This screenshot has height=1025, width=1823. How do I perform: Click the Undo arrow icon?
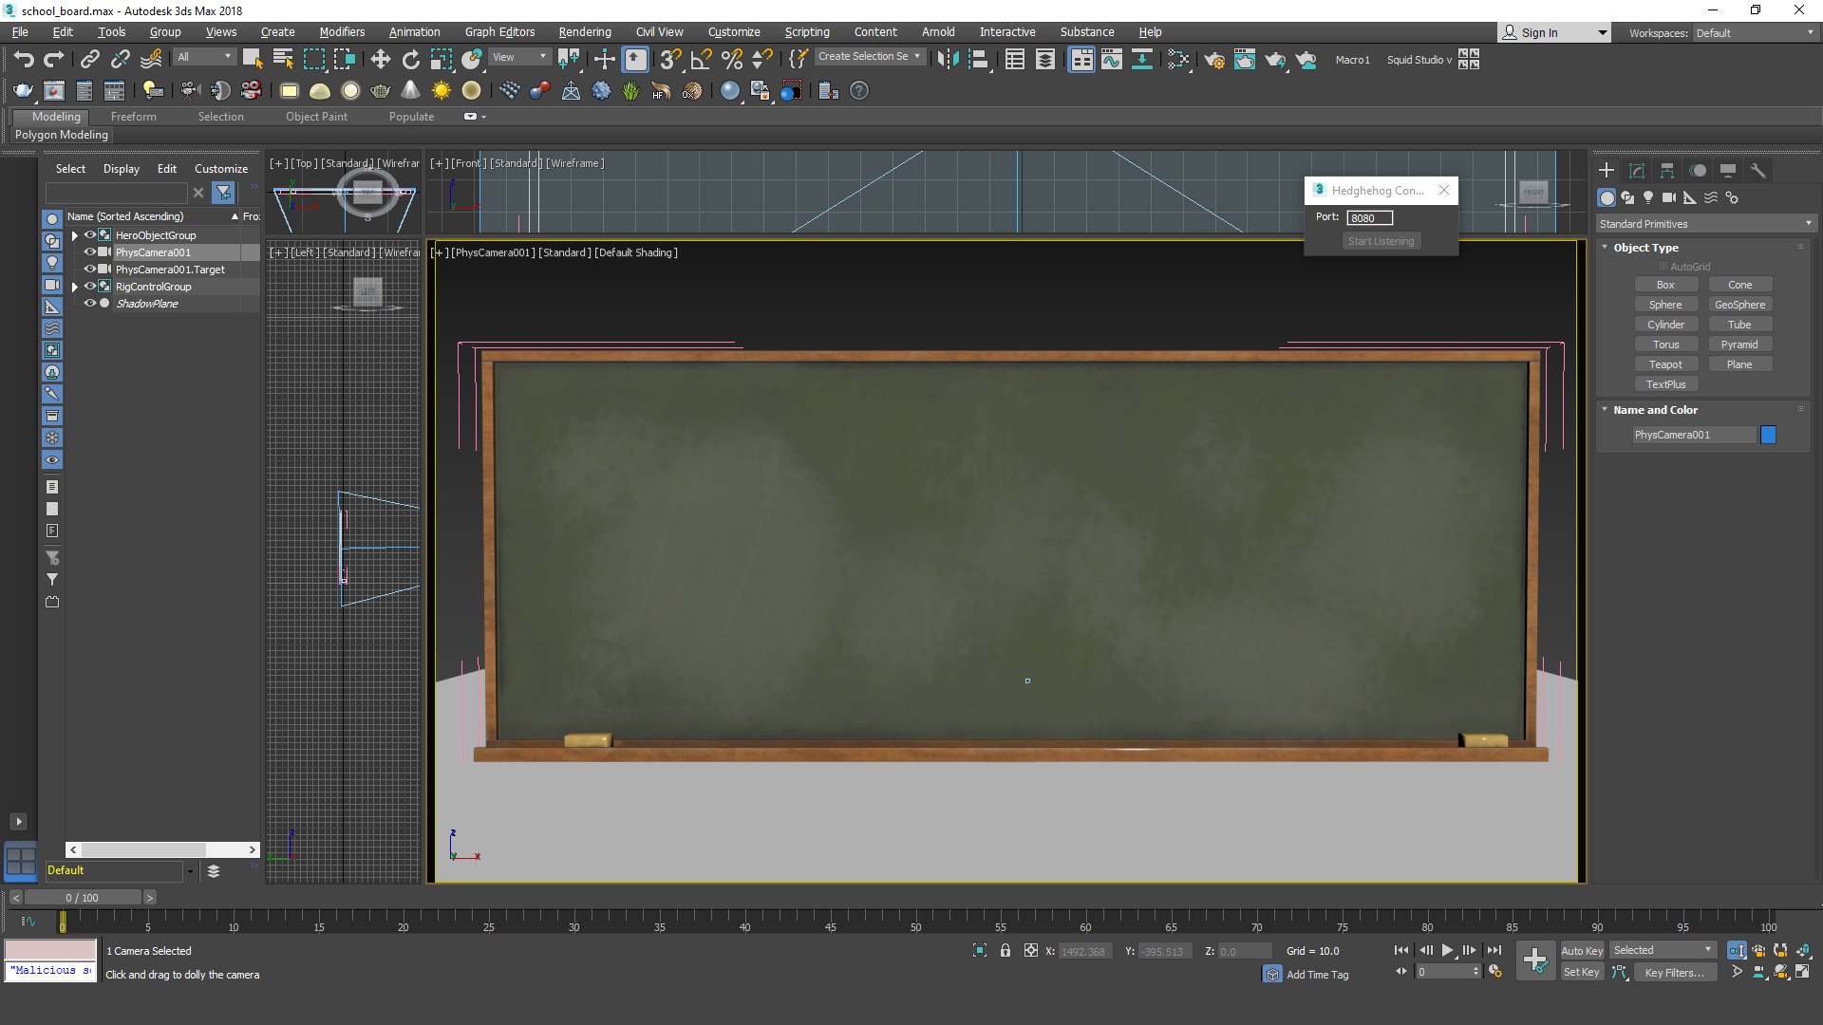24,59
